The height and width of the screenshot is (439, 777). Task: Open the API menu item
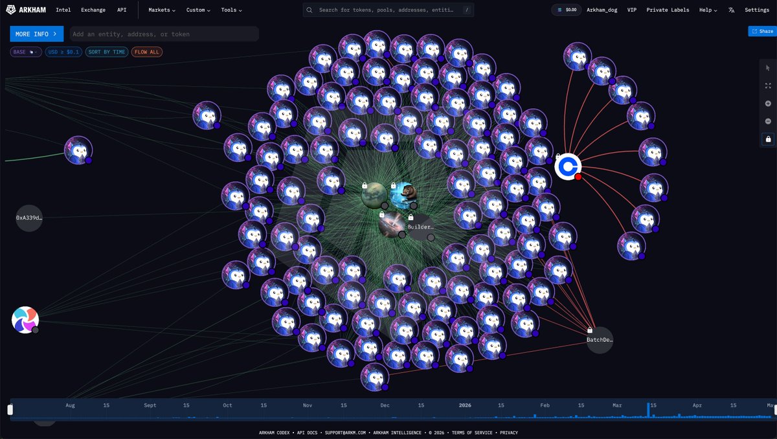[122, 10]
